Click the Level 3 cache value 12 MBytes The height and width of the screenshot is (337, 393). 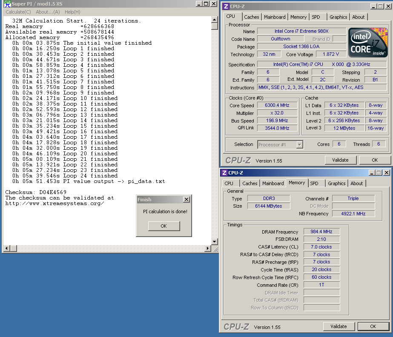[344, 128]
